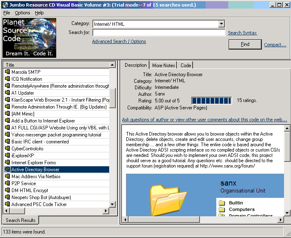Select Mac Address Via Netbios row text
The width and height of the screenshot is (291, 238).
coord(36,176)
